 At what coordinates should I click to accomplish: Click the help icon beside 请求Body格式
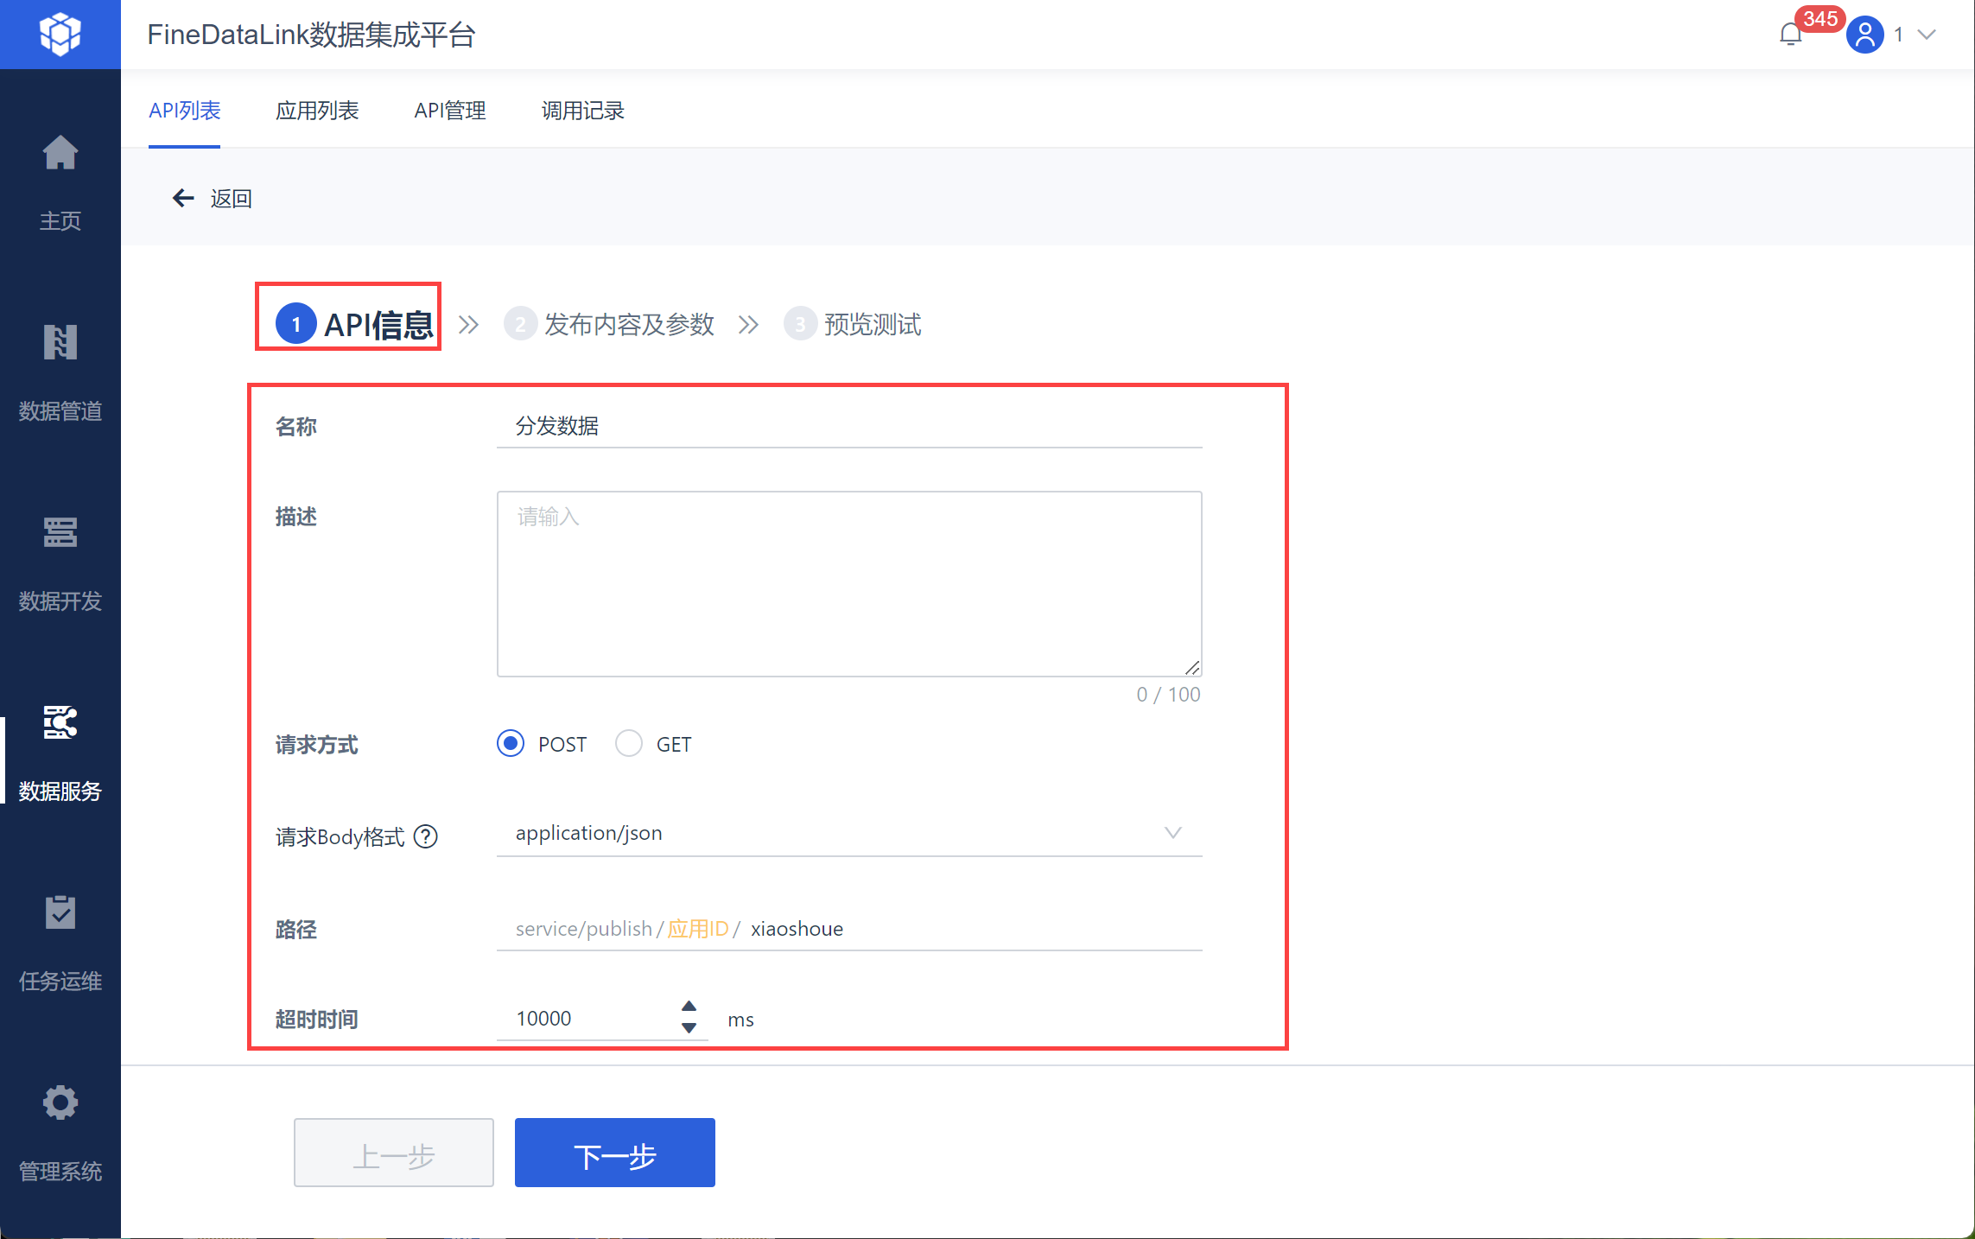tap(426, 836)
